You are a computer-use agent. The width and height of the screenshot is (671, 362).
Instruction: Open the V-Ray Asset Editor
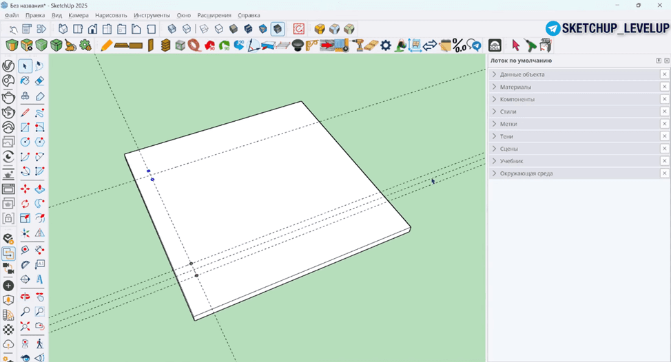coord(8,66)
